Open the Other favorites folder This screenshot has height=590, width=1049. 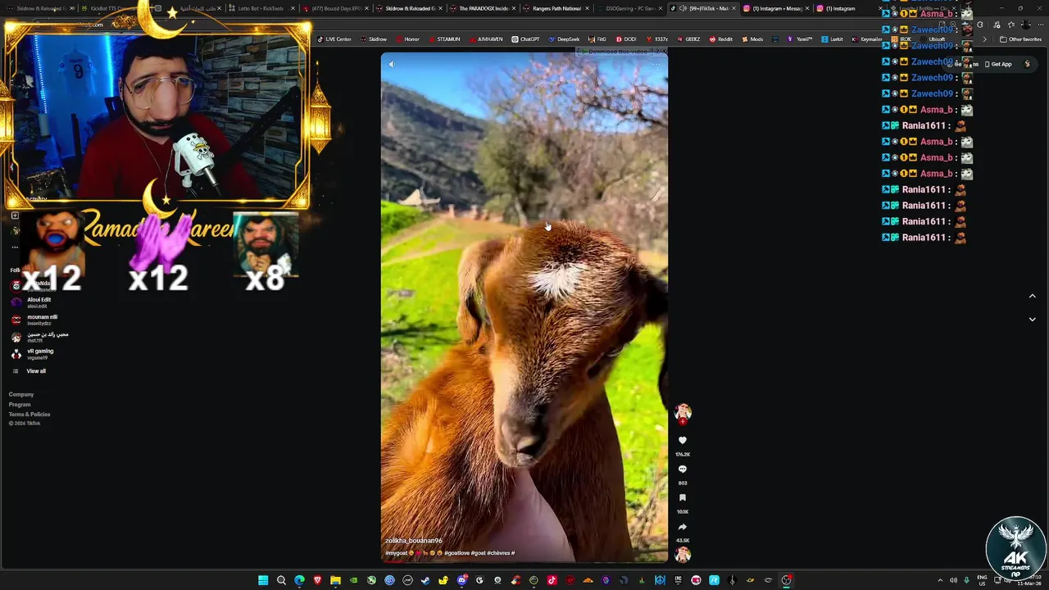pyautogui.click(x=1021, y=39)
